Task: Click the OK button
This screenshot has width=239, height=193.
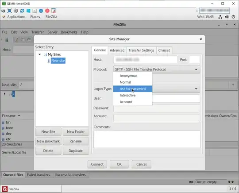Action: 119,164
